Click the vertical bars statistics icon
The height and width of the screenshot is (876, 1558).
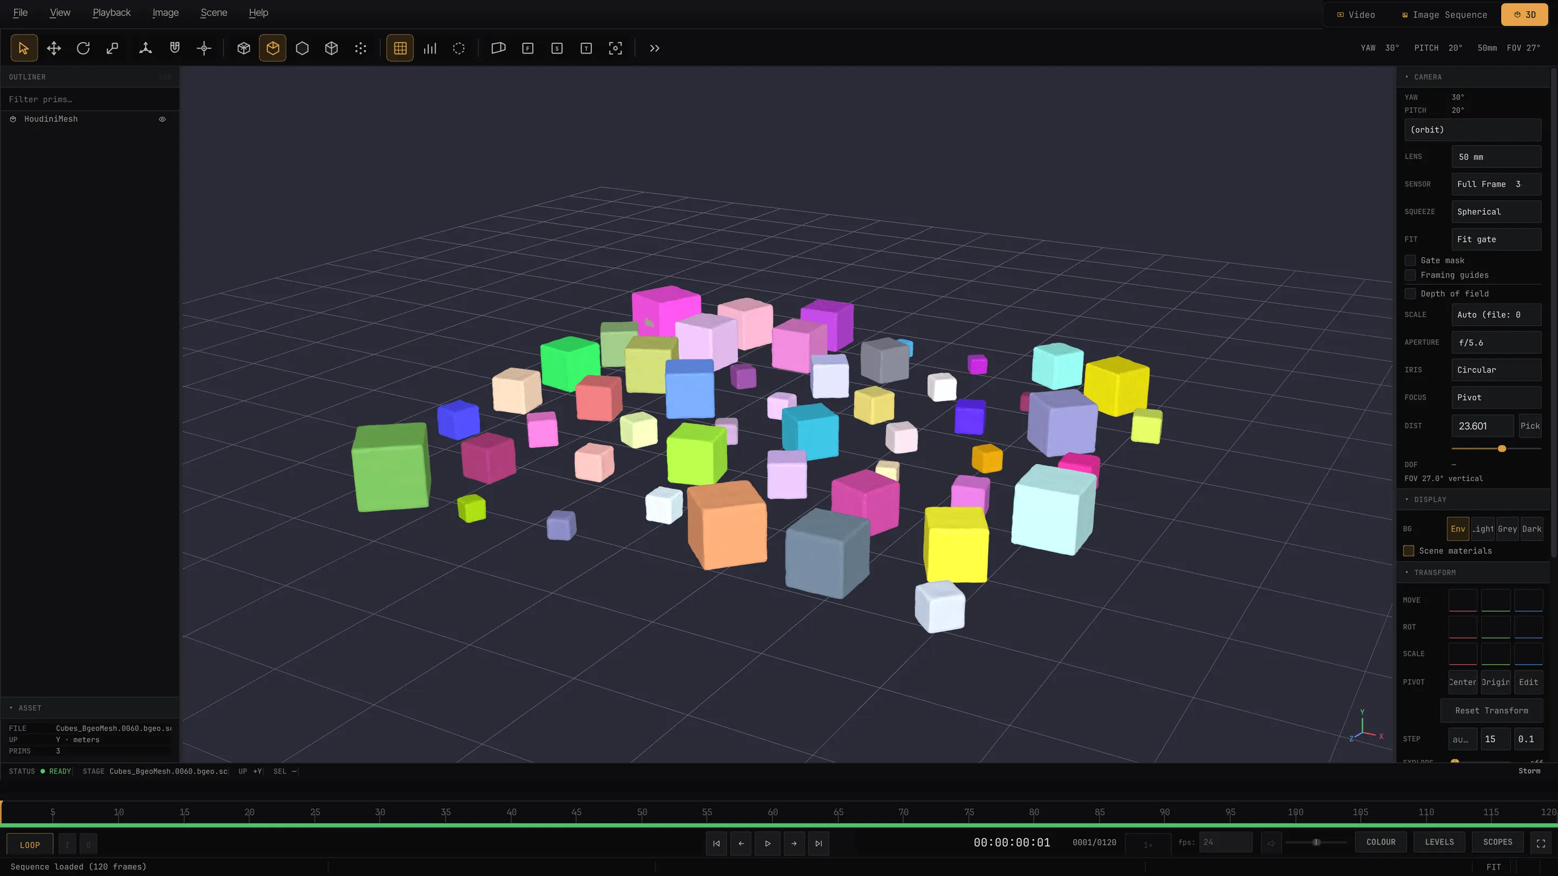pos(430,48)
